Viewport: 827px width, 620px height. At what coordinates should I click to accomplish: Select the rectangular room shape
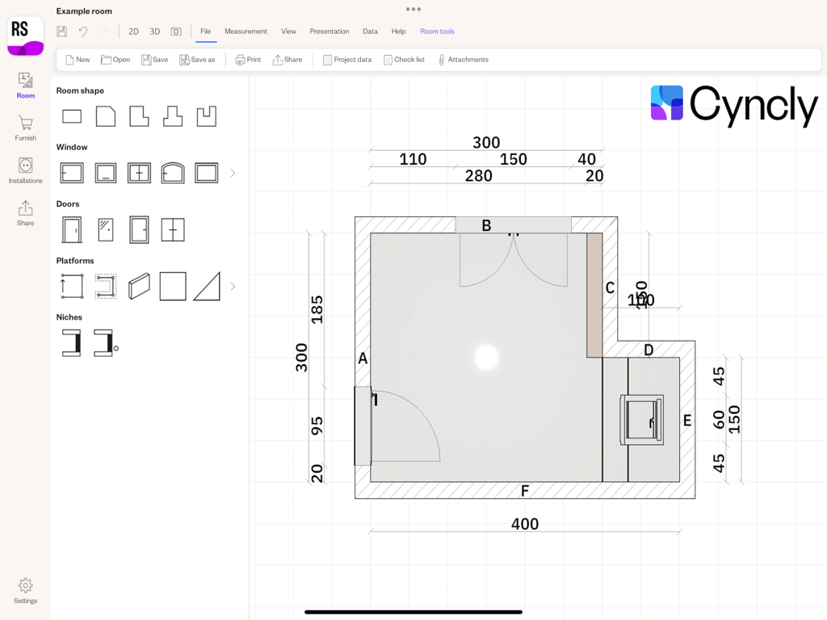[71, 115]
